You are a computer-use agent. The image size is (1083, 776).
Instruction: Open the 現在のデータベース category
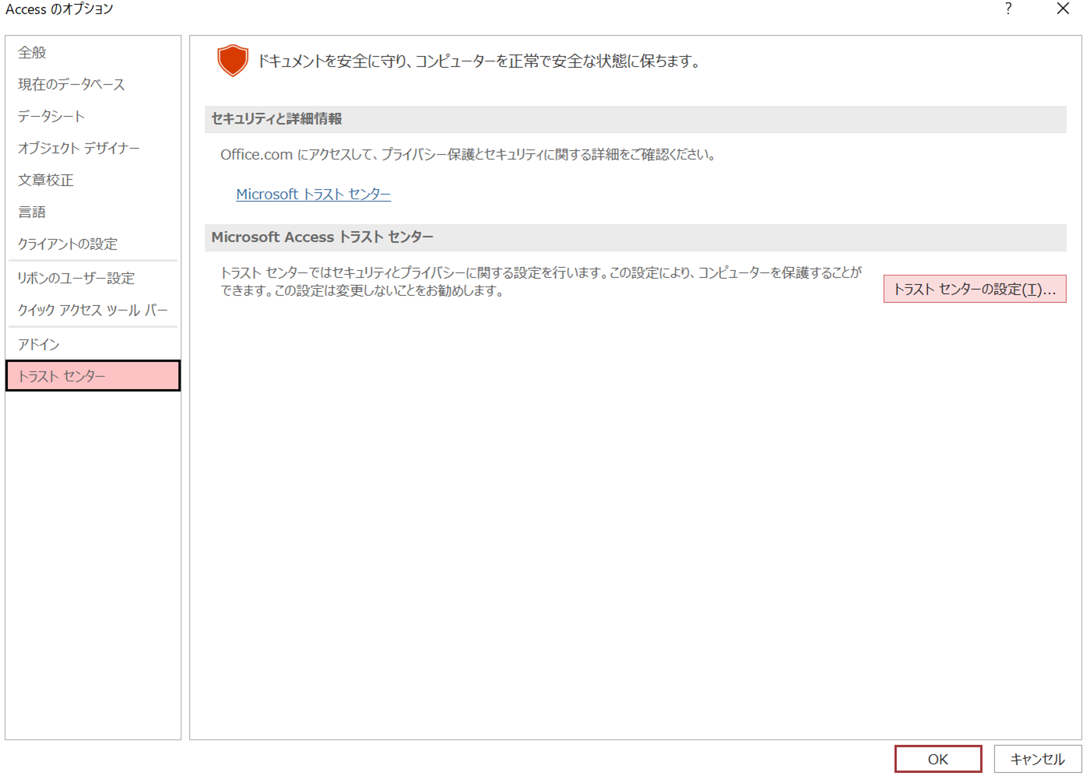point(93,84)
